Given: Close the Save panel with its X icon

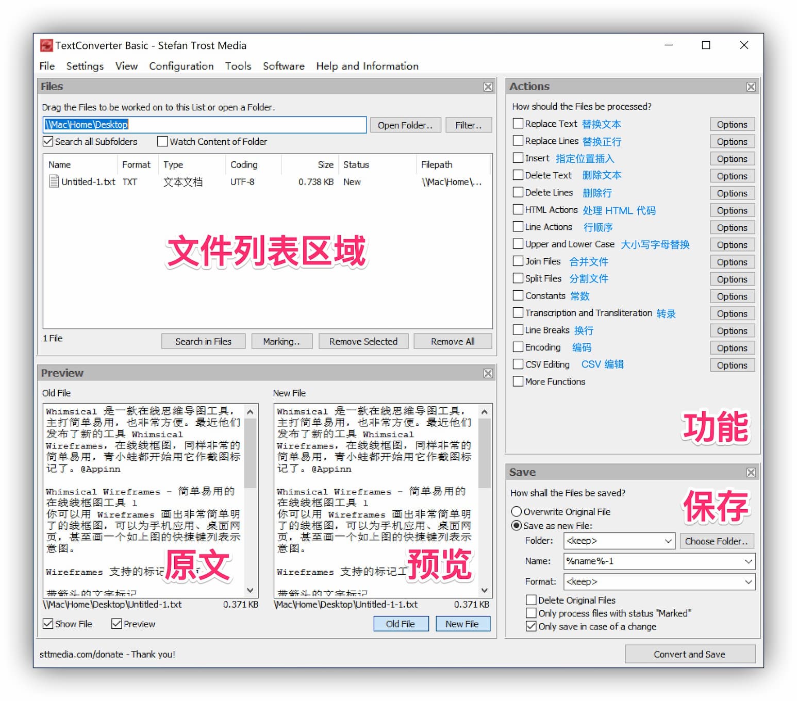Looking at the screenshot, I should (x=751, y=472).
